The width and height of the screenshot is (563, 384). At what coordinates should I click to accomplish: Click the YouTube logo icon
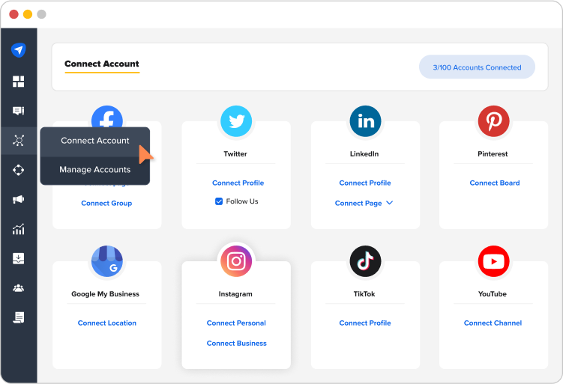[494, 261]
